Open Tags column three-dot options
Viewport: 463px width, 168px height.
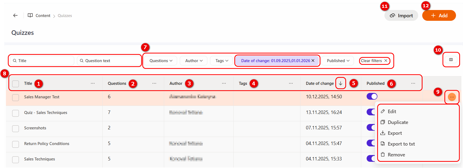click(291, 83)
